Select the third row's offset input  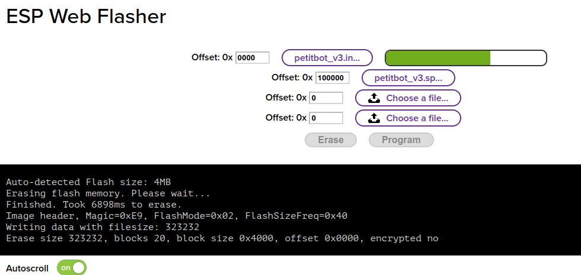[326, 98]
